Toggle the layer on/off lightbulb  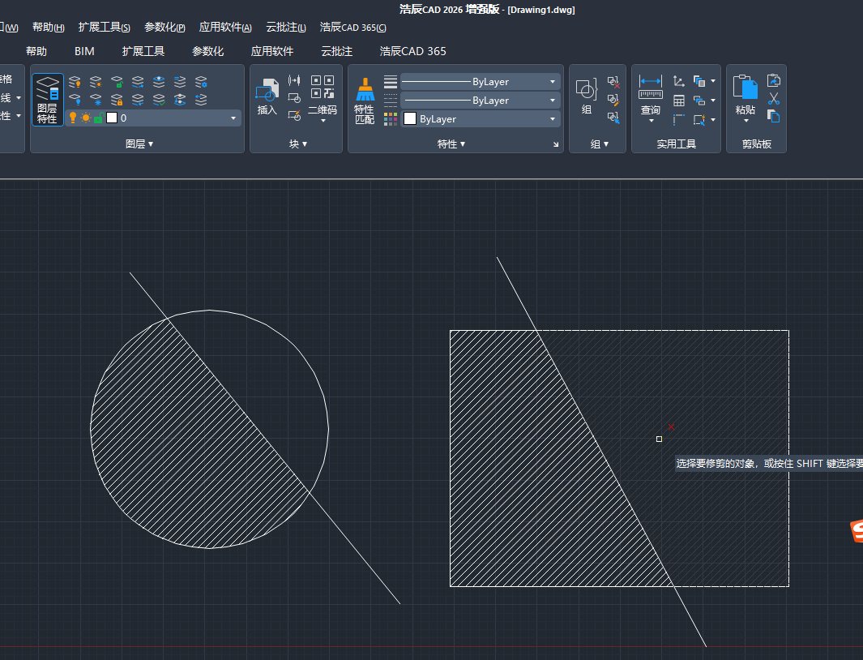[x=72, y=118]
